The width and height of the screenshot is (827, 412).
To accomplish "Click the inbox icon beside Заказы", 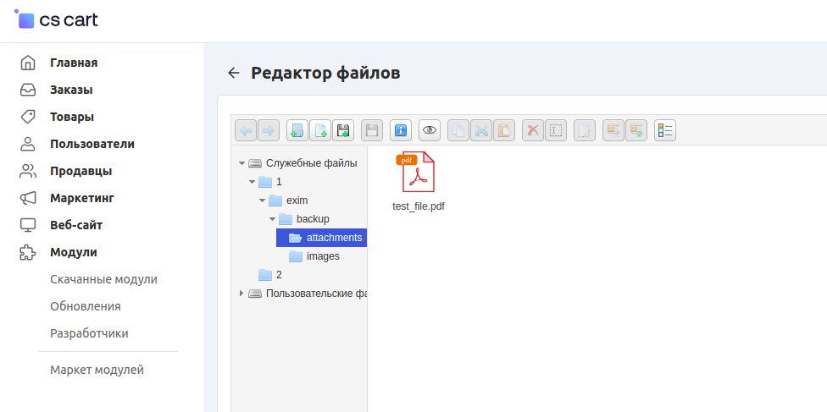I will 27,90.
